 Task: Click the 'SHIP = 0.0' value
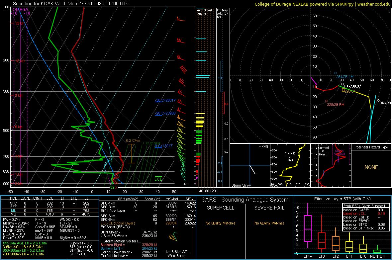click(78, 254)
